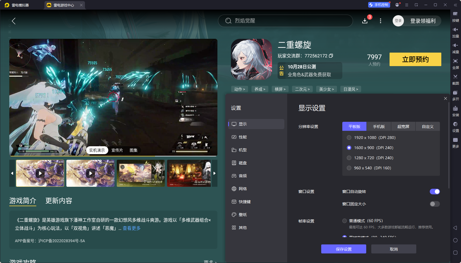The height and width of the screenshot is (263, 461).
Task: Open 查看更多 to read full description
Action: click(131, 228)
